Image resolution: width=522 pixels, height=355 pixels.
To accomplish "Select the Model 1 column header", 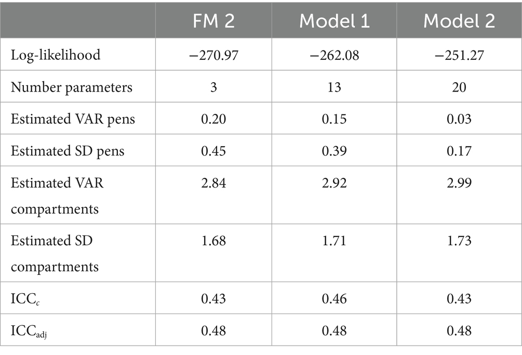I will click(334, 21).
